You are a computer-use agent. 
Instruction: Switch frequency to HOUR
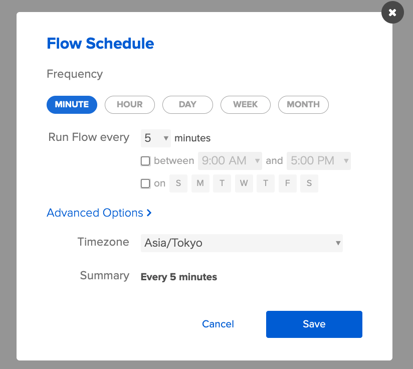pyautogui.click(x=129, y=104)
